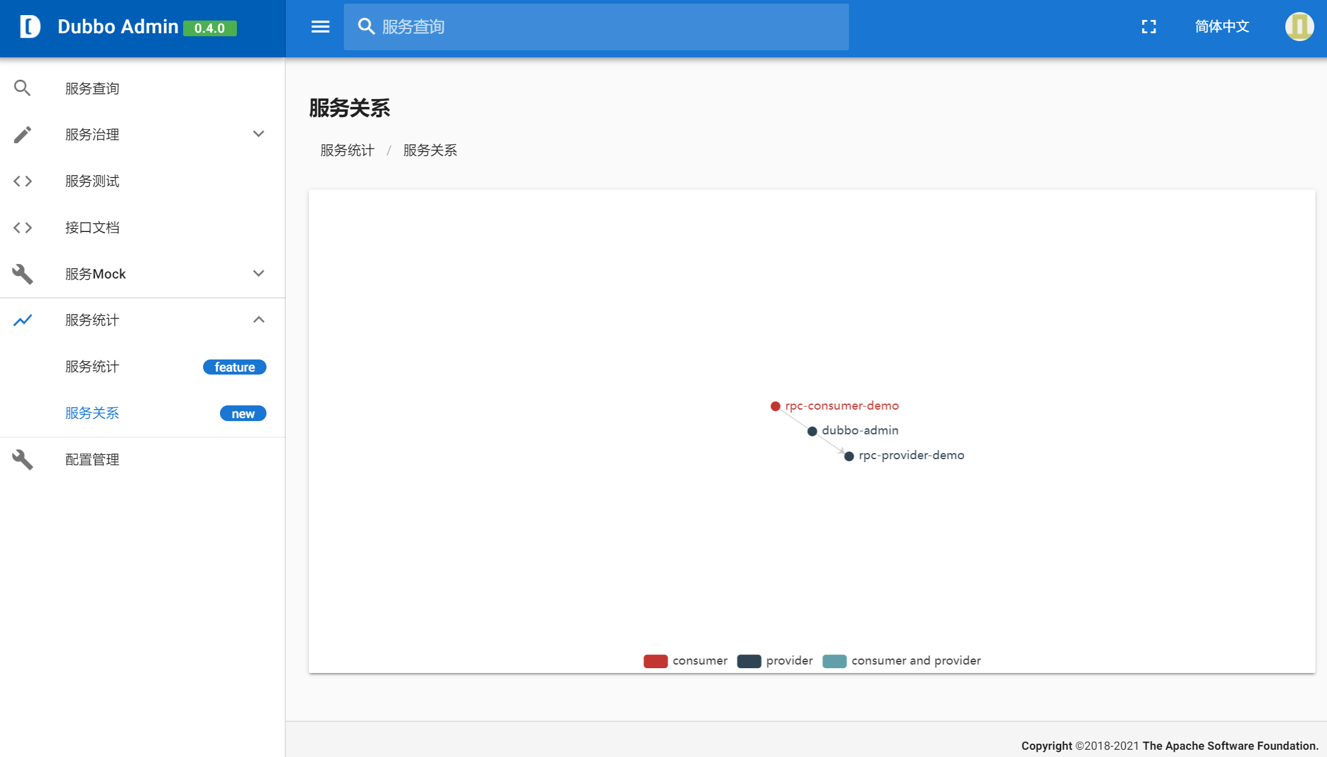Open the 服务关系 sidebar entry

click(92, 413)
